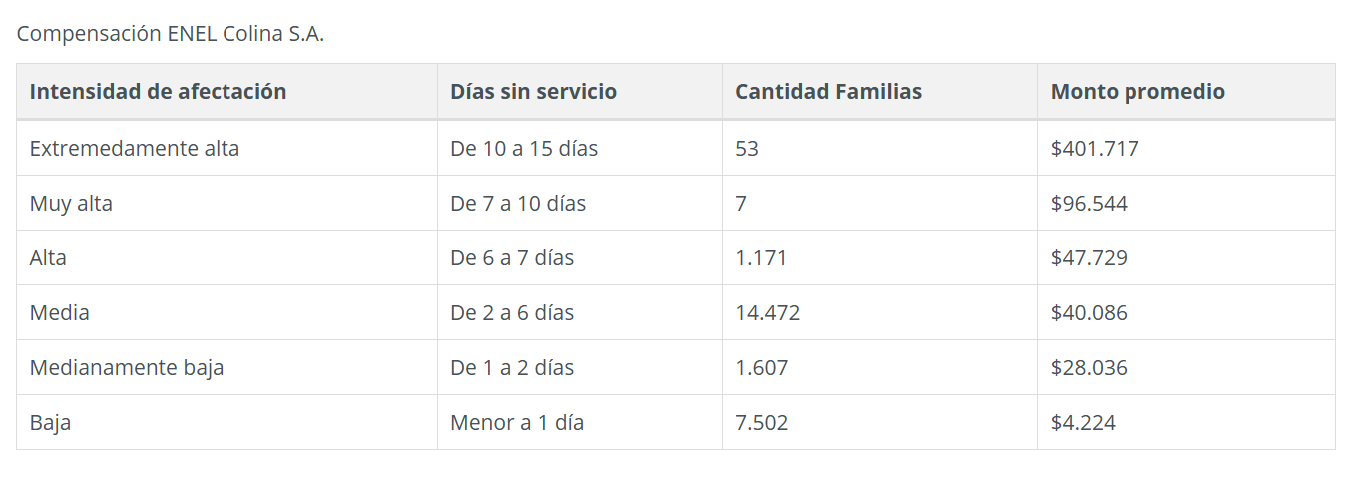Select the amount $401.717

click(x=1095, y=149)
